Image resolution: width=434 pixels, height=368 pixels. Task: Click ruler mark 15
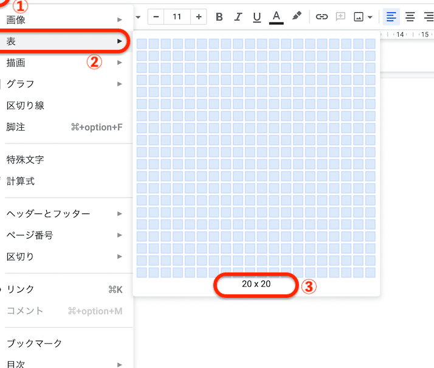click(x=425, y=35)
